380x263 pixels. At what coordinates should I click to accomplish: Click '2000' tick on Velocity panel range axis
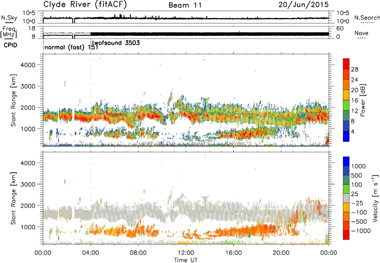click(x=28, y=206)
